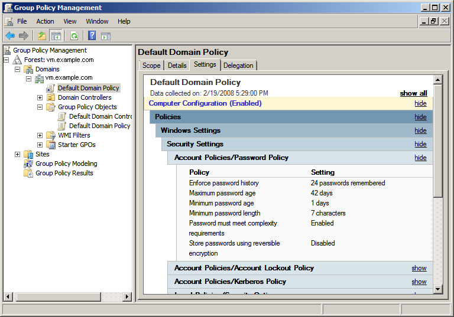The height and width of the screenshot is (317, 454).
Task: Collapse the vm.example.com domain node
Action: (x=28, y=79)
